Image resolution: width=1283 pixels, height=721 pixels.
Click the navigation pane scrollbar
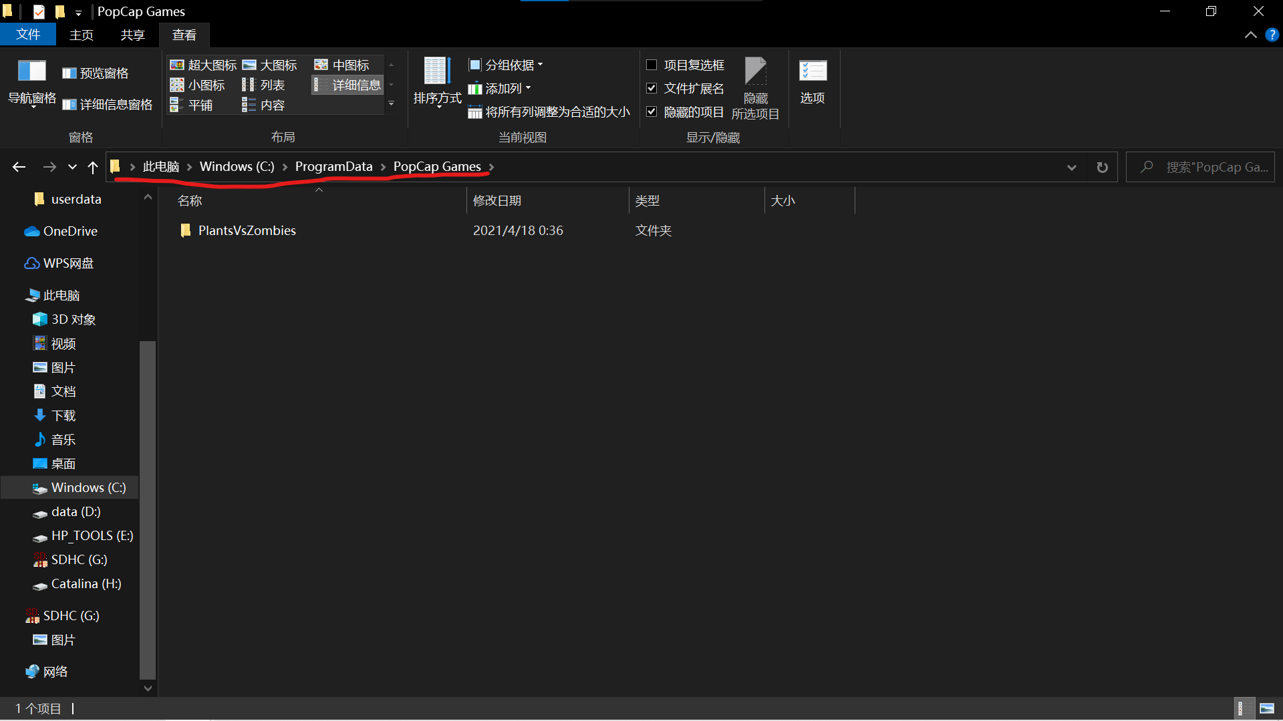pyautogui.click(x=148, y=509)
